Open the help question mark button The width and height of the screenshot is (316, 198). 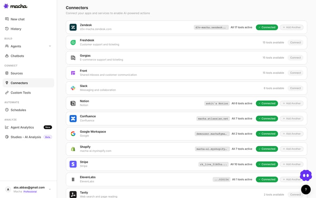(306, 190)
